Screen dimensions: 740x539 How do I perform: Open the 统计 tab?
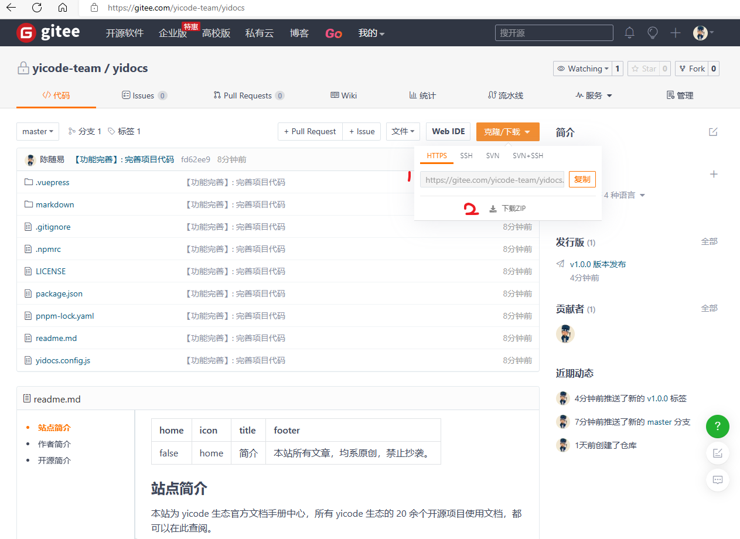[x=422, y=95]
